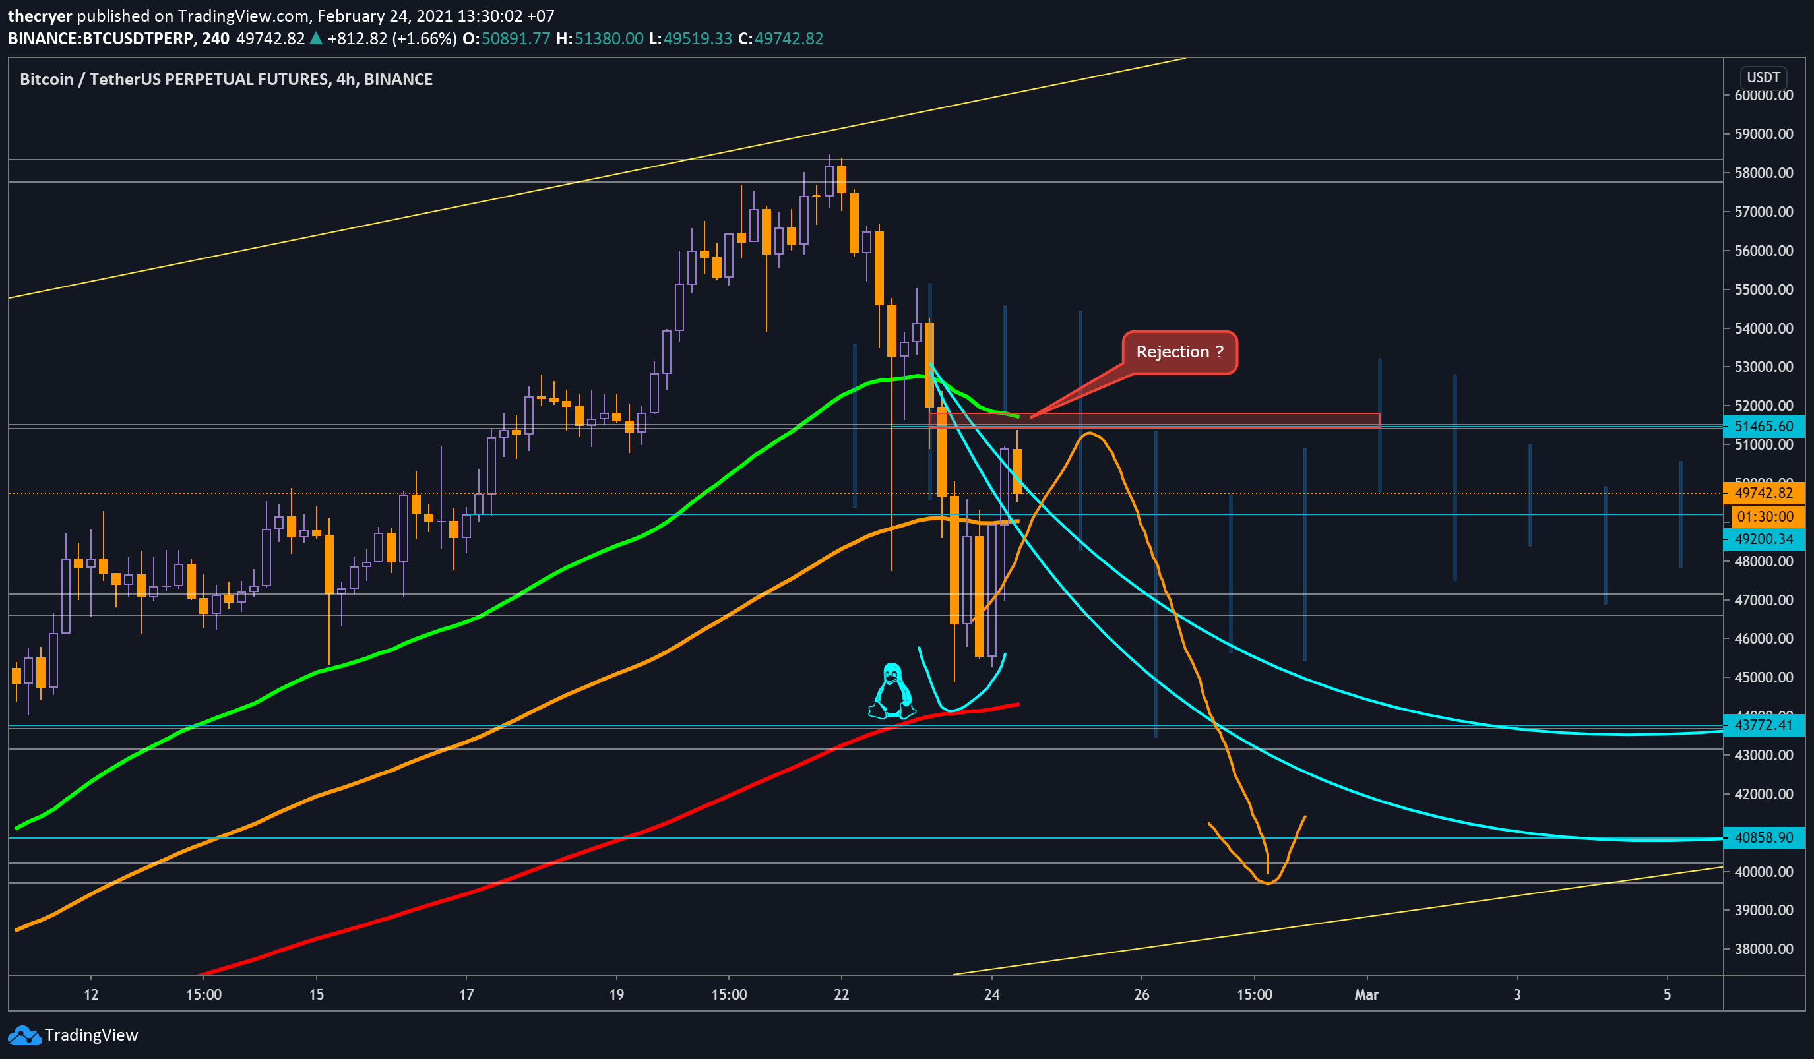1814x1059 pixels.
Task: Click the 59000.00 price axis label
Action: [1764, 134]
